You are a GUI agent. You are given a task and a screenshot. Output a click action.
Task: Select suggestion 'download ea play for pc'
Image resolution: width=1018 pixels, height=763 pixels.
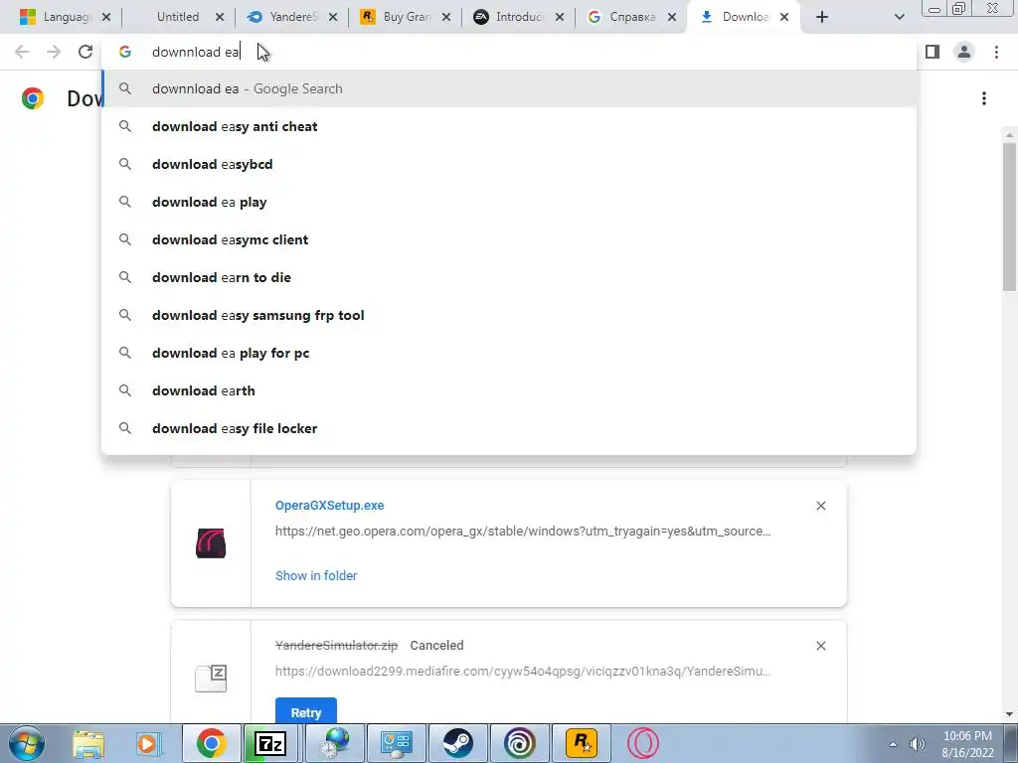click(x=509, y=353)
